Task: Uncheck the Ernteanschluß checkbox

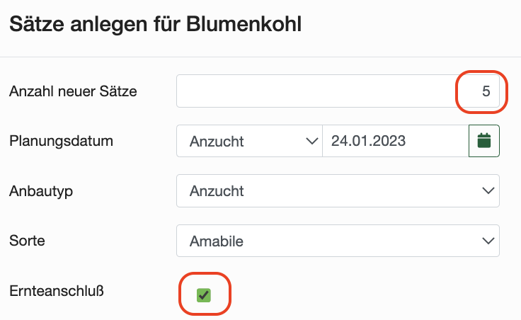Action: pos(204,295)
